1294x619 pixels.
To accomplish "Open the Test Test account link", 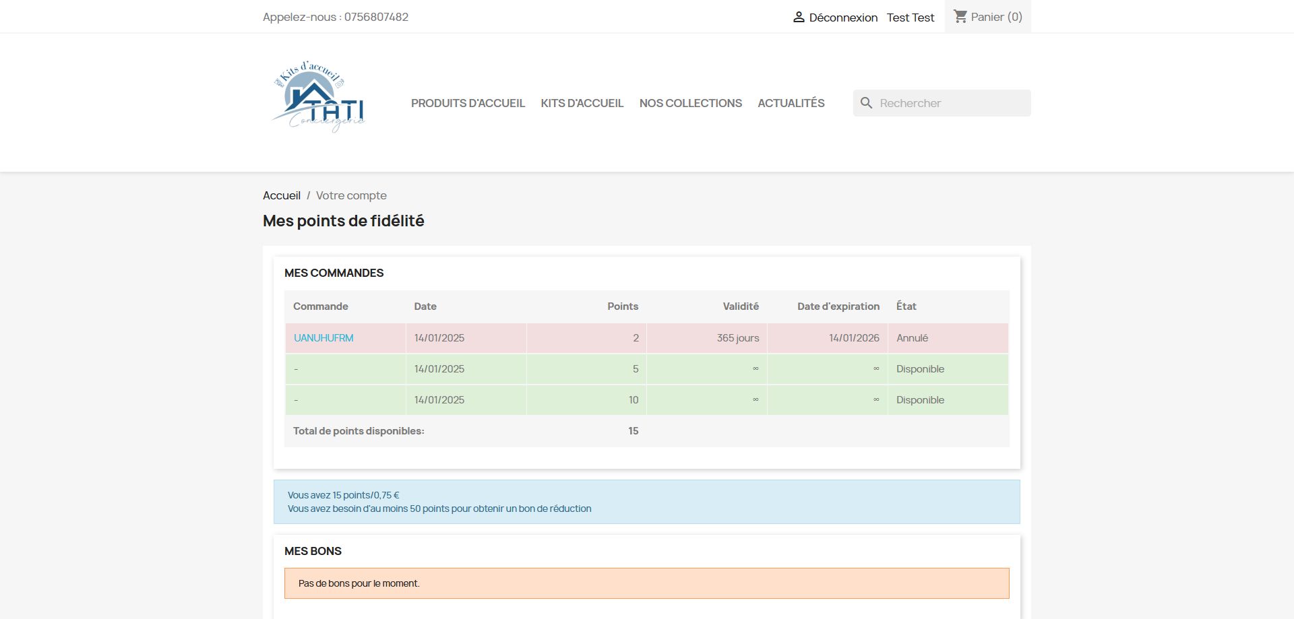I will pos(910,18).
